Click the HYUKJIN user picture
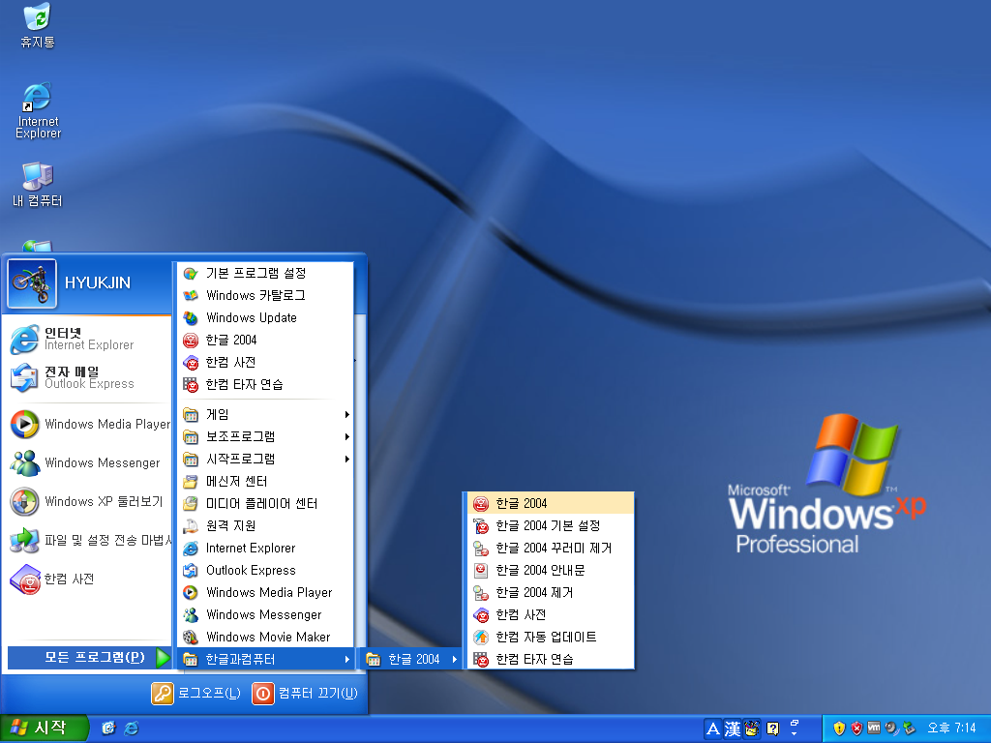The height and width of the screenshot is (743, 991). tap(32, 283)
